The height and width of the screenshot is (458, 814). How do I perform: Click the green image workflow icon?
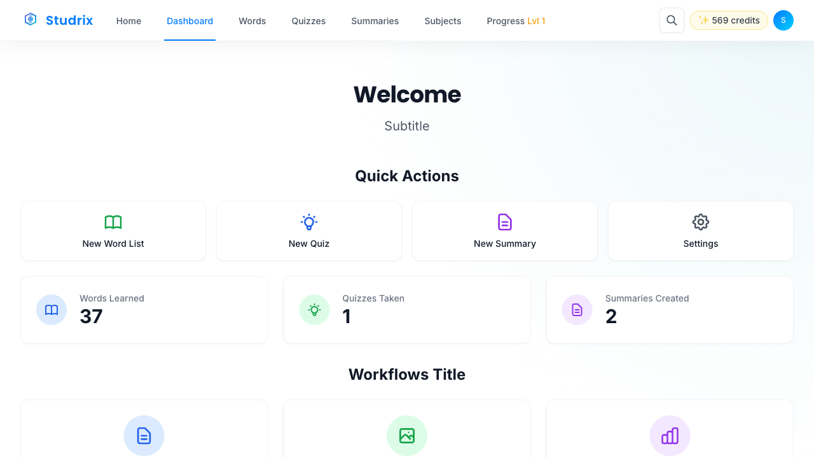tap(407, 436)
